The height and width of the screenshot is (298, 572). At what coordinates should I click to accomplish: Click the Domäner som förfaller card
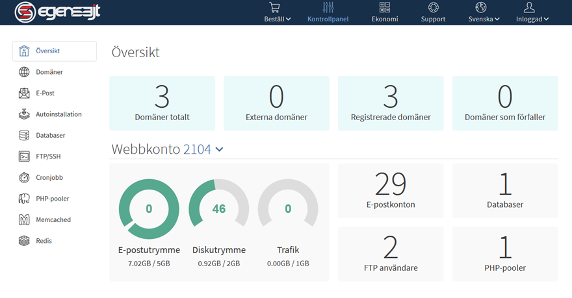505,103
